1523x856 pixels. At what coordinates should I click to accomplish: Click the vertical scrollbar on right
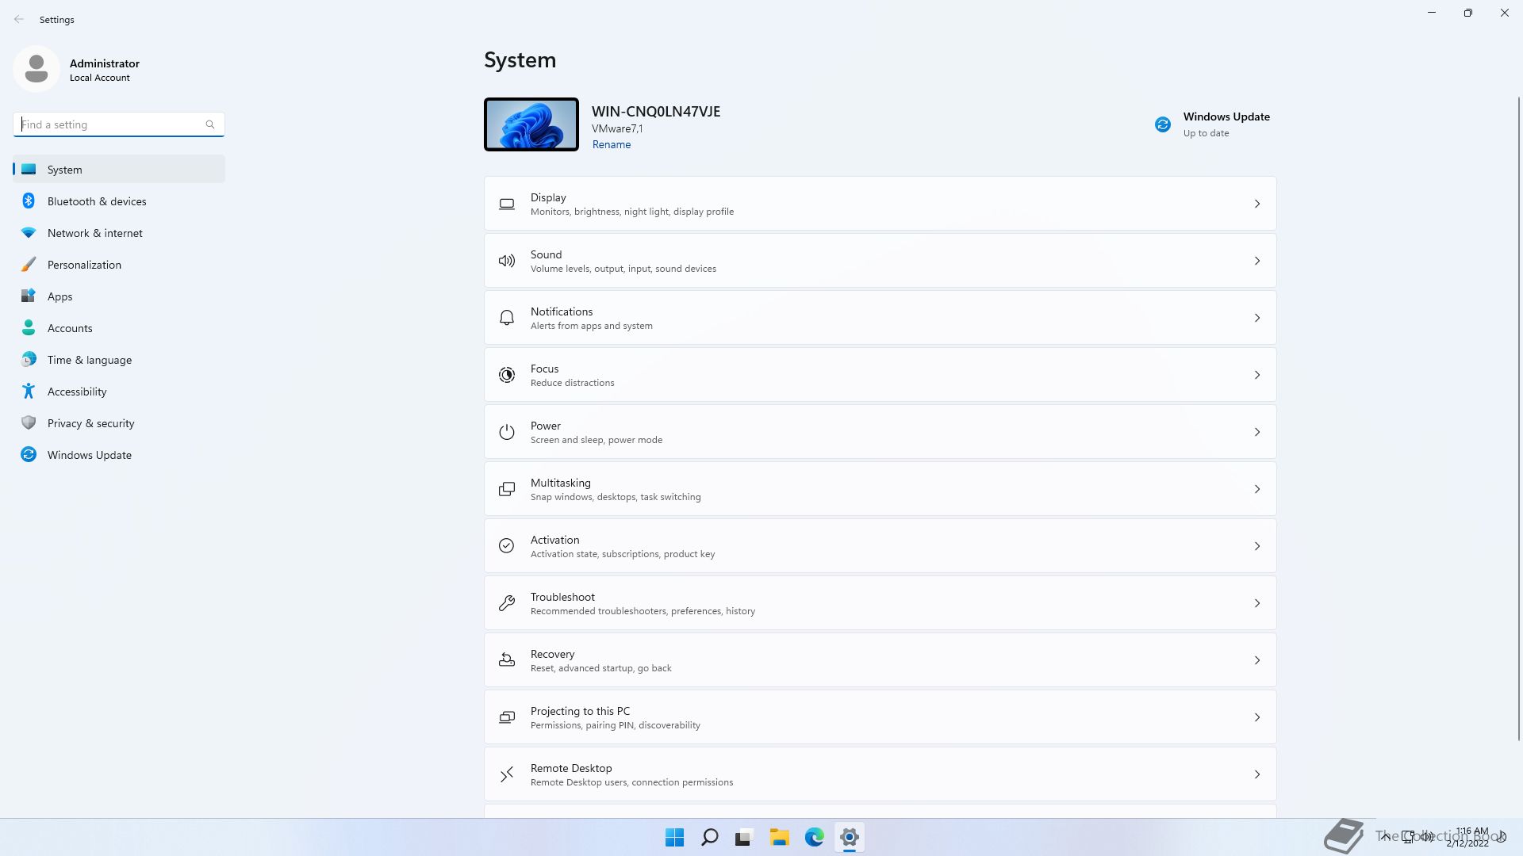coord(1518,418)
